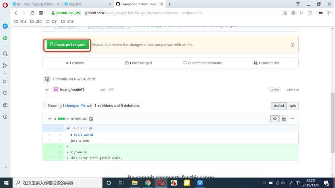
Task: Reload the page with the refresh icon
Action: pos(32,13)
